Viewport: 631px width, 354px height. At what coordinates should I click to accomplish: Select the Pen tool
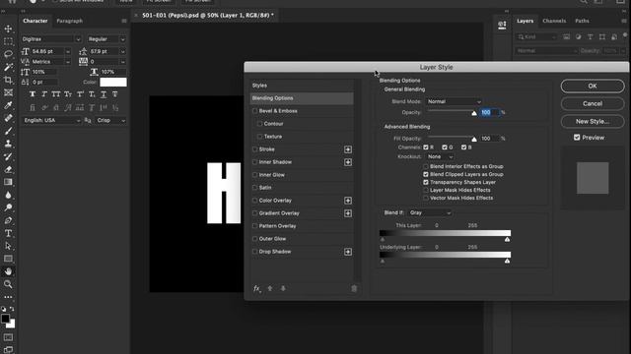(x=8, y=220)
